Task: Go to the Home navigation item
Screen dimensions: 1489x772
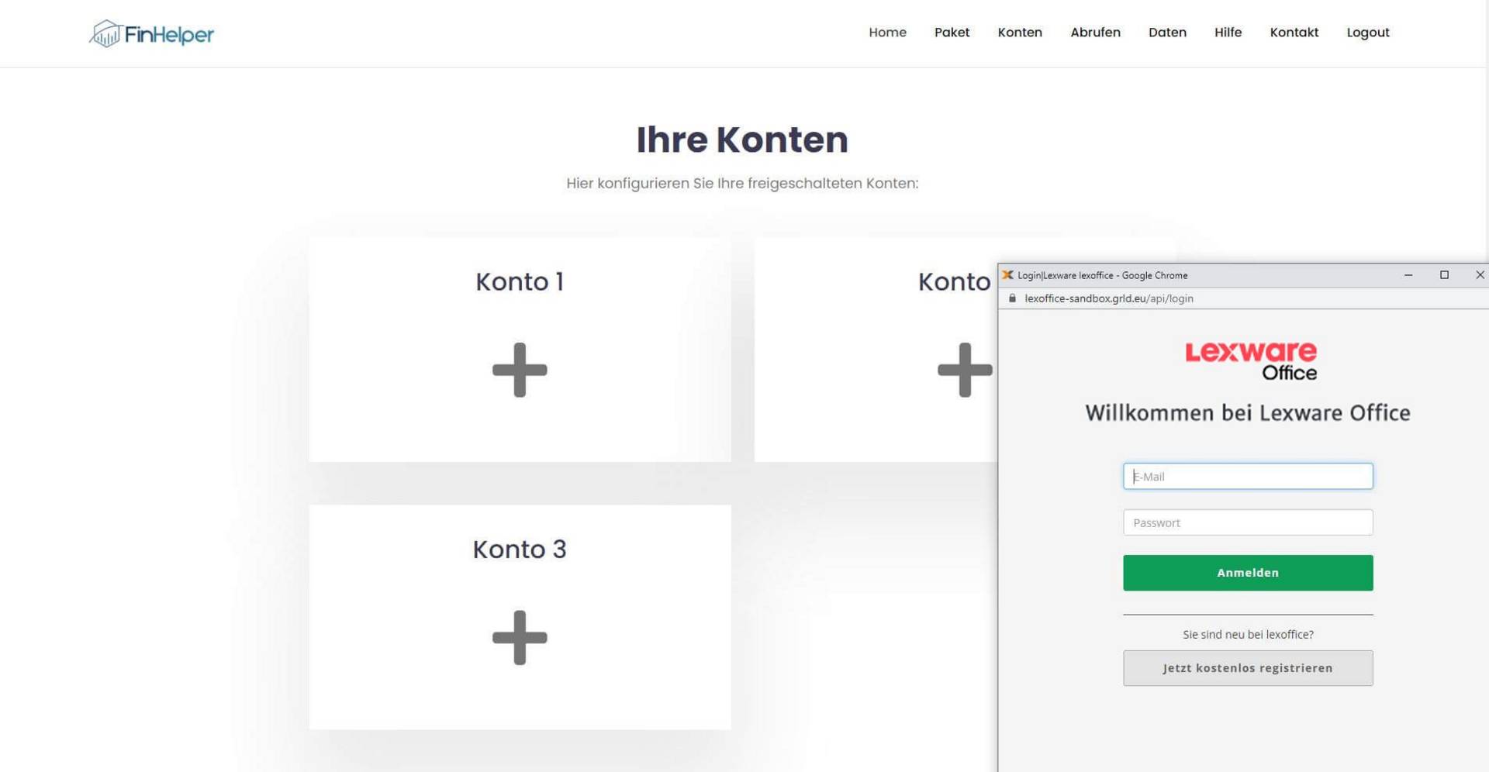Action: coord(887,33)
